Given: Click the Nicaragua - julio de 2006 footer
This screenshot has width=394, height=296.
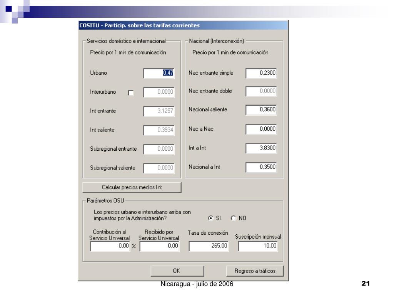Looking at the screenshot, I should pyautogui.click(x=197, y=284).
